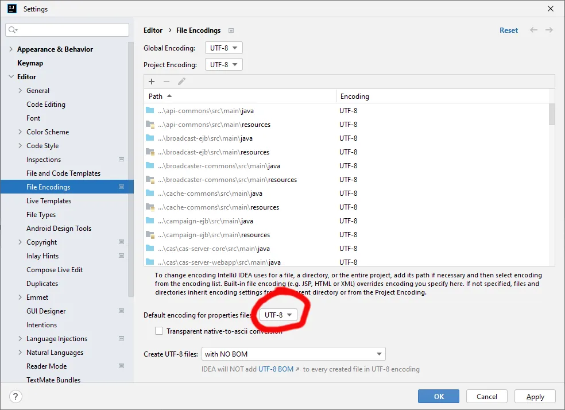565x410 pixels.
Task: Open Compose Live Edit page
Action: (x=55, y=270)
